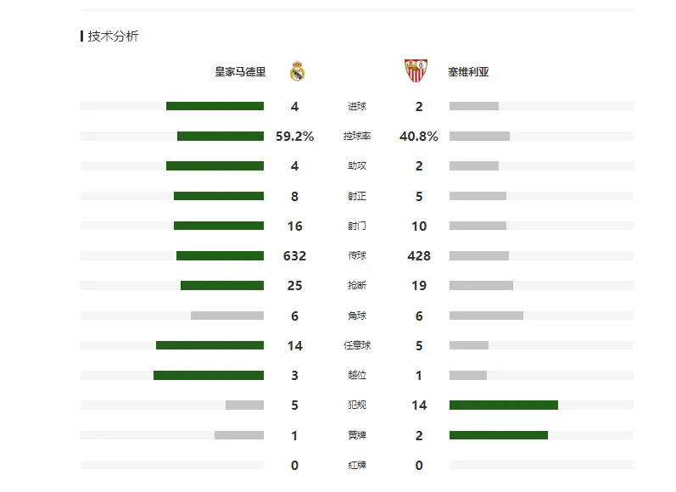
Task: Click Real Madrid's gray 角球 corner bar
Action: point(227,316)
